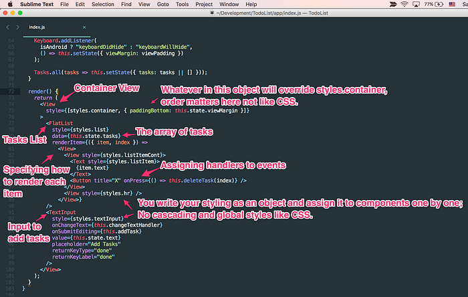Click the yellow minimize window button
Image resolution: width=468 pixels, height=297 pixels.
pyautogui.click(x=13, y=13)
